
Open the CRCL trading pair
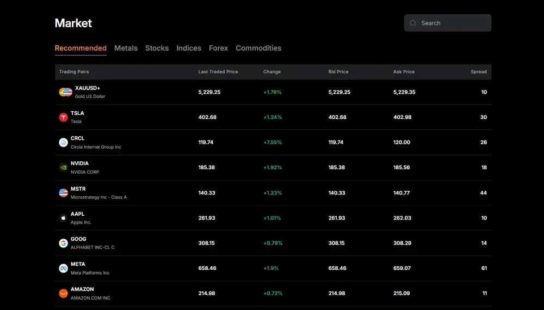273,142
